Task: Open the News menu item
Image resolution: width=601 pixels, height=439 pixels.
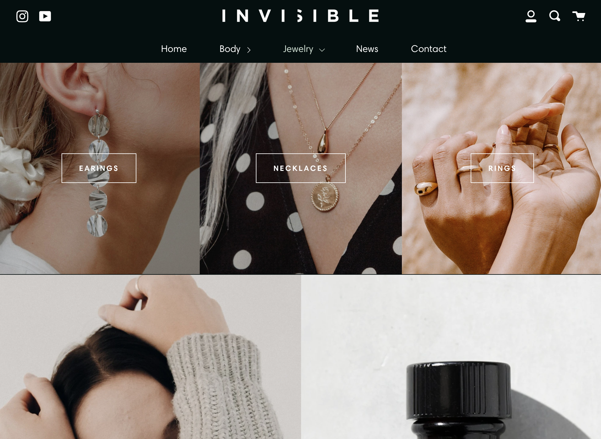Action: pyautogui.click(x=367, y=49)
